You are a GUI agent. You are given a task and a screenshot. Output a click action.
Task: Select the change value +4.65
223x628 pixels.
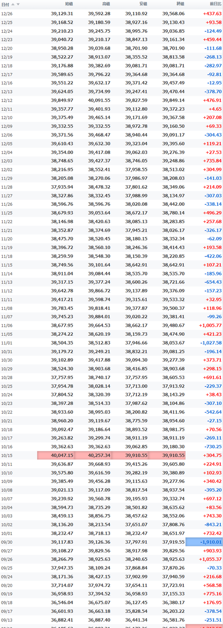click(215, 109)
